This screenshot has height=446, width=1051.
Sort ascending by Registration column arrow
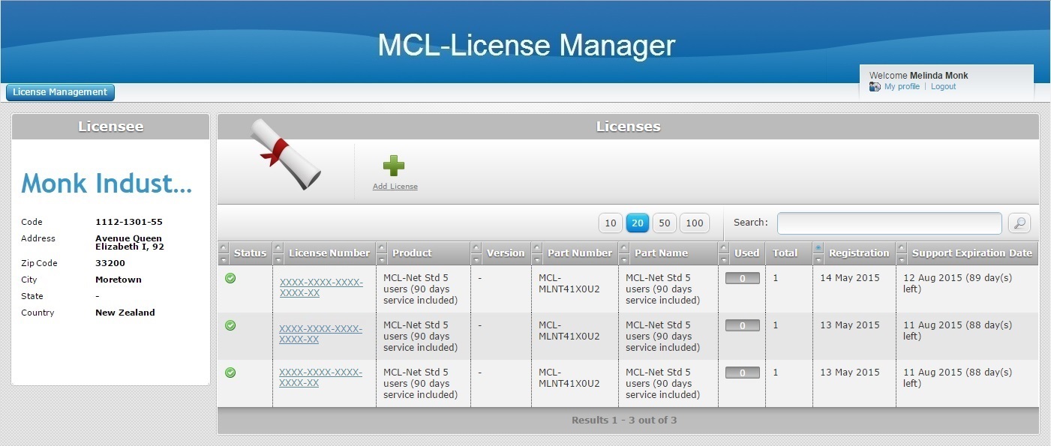[818, 248]
